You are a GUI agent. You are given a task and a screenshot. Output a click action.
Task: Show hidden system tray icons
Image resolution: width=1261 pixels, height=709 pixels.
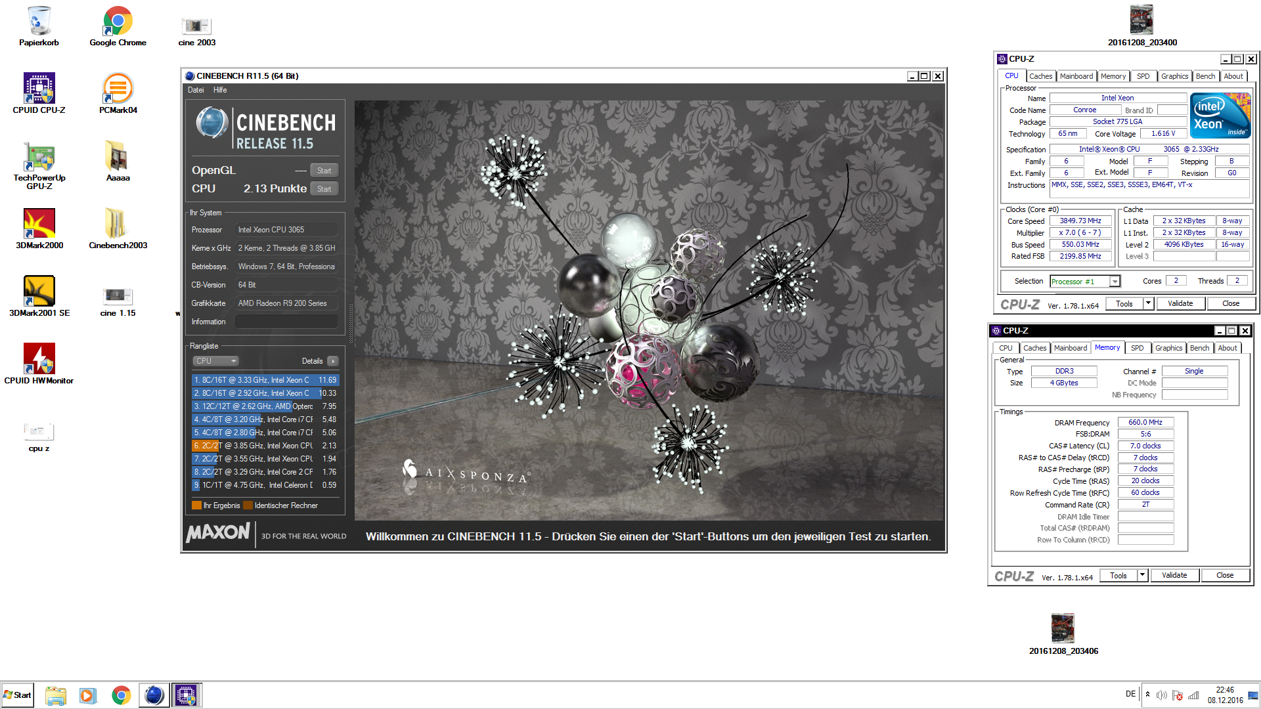(1147, 695)
